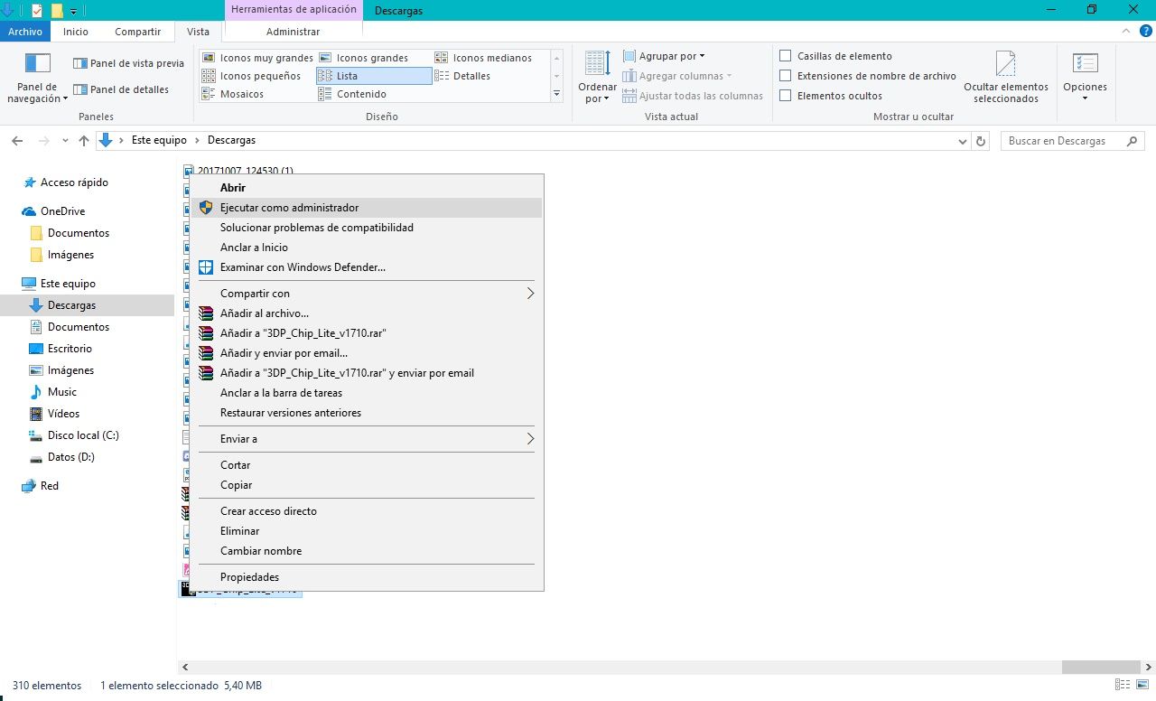Open the Administrar tab
This screenshot has height=701, width=1156.
tap(293, 32)
